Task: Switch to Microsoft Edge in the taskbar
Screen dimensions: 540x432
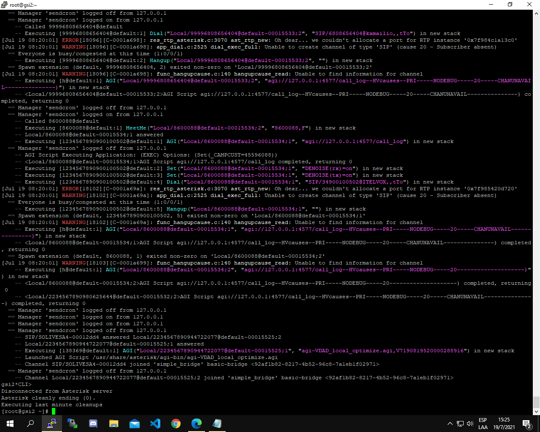Action: (x=197, y=424)
